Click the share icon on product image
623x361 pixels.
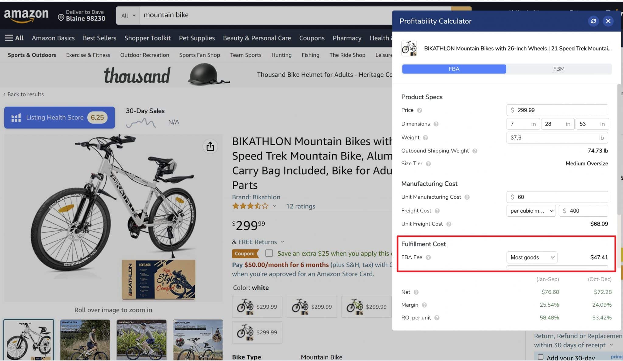pos(210,146)
